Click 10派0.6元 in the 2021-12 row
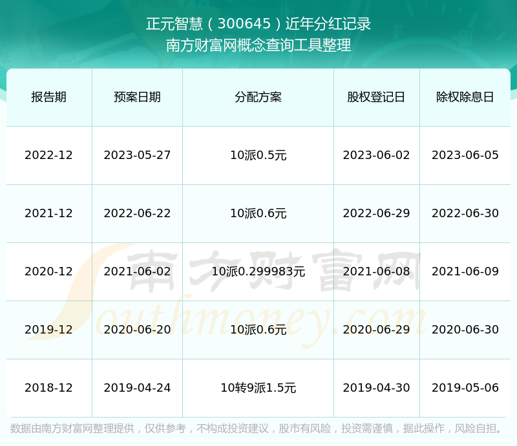The height and width of the screenshot is (446, 517). pyautogui.click(x=258, y=213)
